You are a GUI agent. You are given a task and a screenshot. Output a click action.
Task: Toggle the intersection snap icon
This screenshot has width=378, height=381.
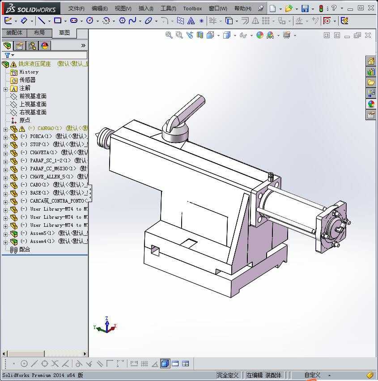(55, 364)
